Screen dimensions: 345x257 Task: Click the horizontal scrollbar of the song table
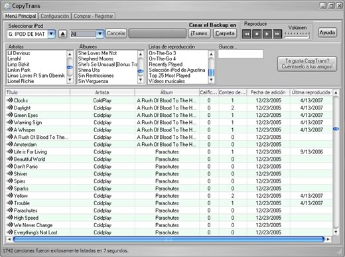pyautogui.click(x=169, y=239)
